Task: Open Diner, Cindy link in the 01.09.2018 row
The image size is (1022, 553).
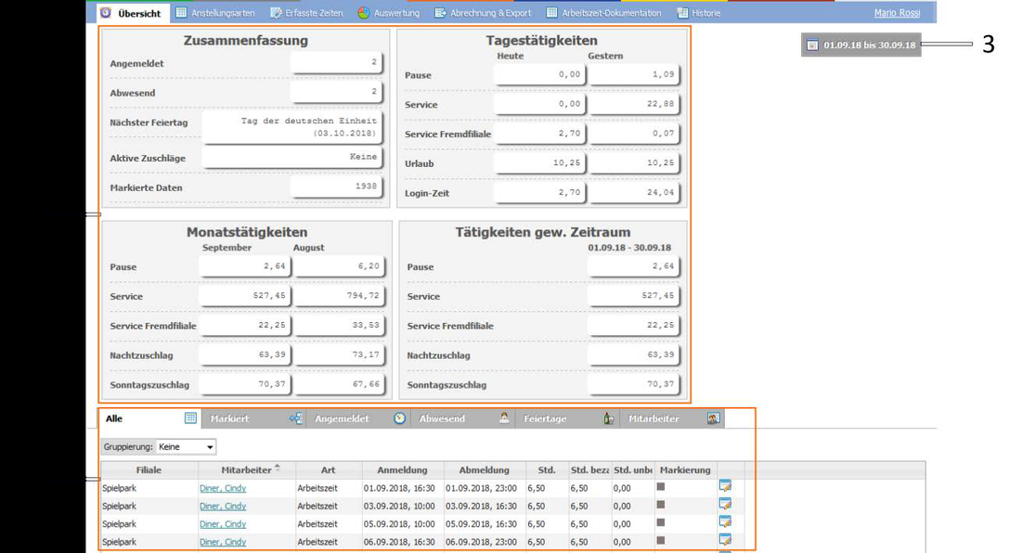Action: click(223, 488)
